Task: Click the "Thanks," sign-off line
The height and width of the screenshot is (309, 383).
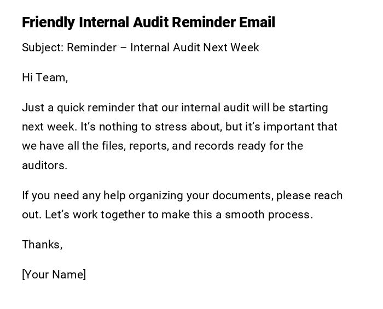Action: pyautogui.click(x=42, y=245)
